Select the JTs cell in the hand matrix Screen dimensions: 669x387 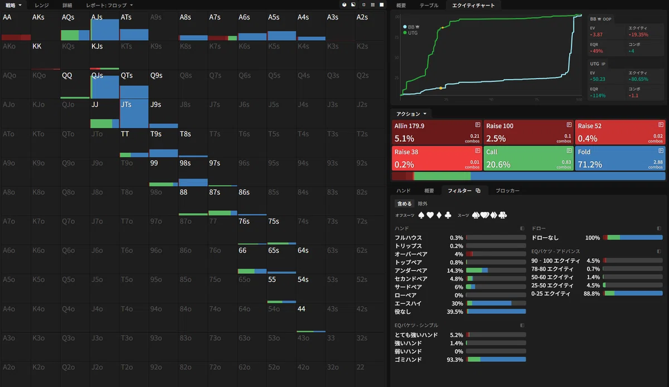pyautogui.click(x=134, y=114)
